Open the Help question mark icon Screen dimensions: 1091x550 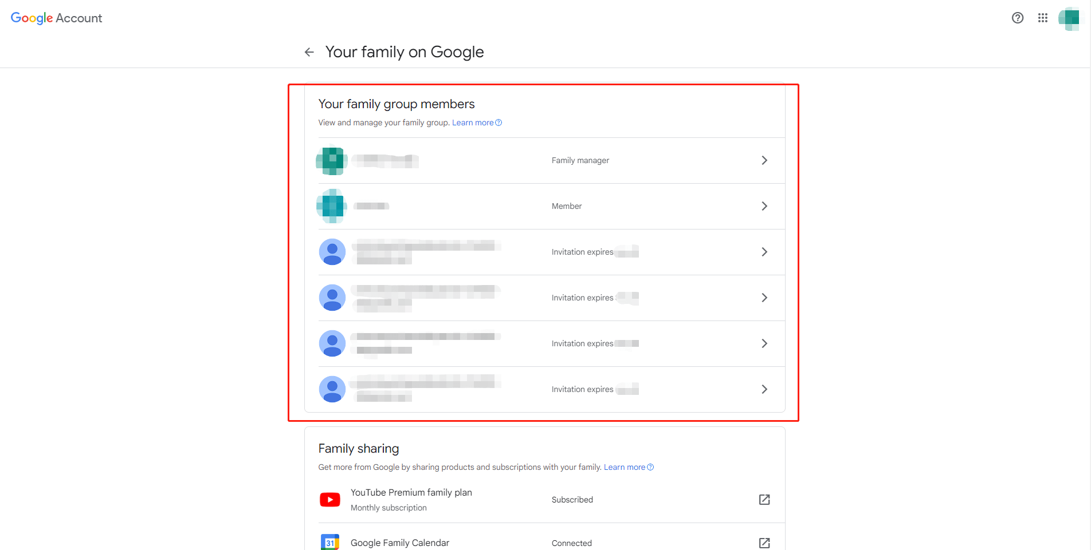pos(1018,18)
